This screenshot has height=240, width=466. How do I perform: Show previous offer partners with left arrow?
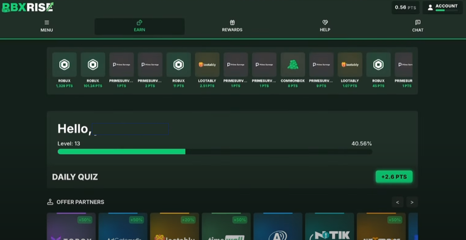pyautogui.click(x=397, y=202)
